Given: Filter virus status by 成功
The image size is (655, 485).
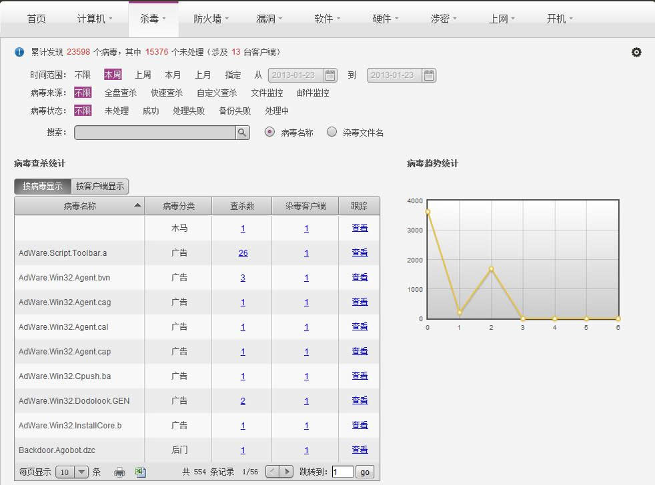Looking at the screenshot, I should 151,111.
